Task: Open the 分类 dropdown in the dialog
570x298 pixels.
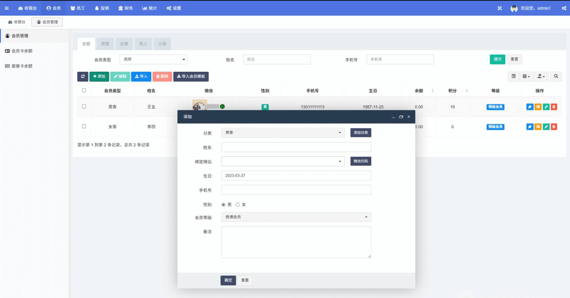Action: [x=283, y=132]
